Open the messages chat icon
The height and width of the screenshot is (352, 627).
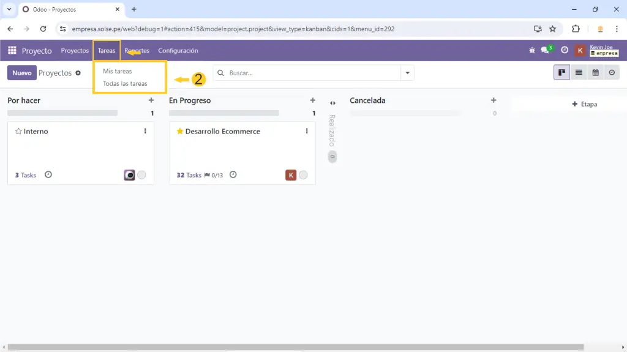(x=544, y=51)
